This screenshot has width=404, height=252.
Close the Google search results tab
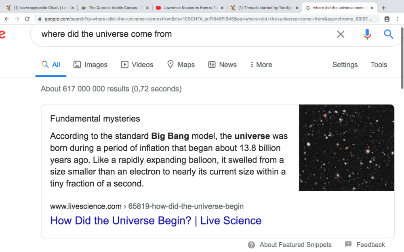tap(372, 8)
